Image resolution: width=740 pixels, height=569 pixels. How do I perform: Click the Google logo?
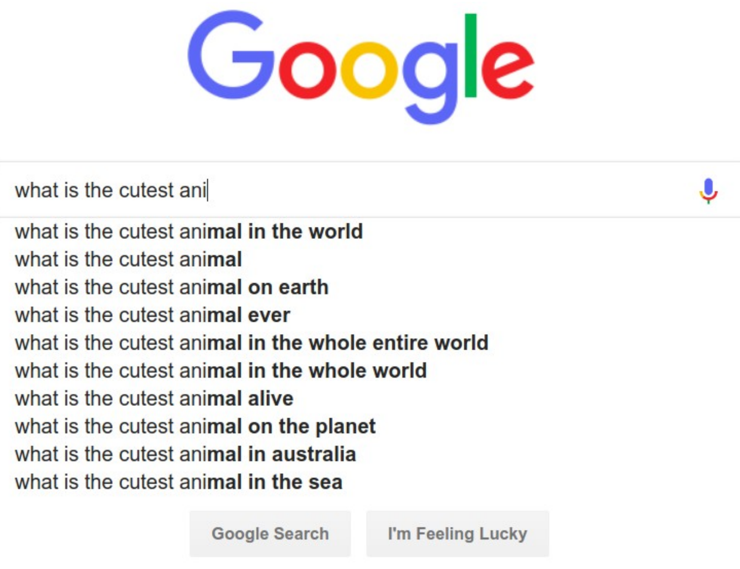pyautogui.click(x=361, y=66)
